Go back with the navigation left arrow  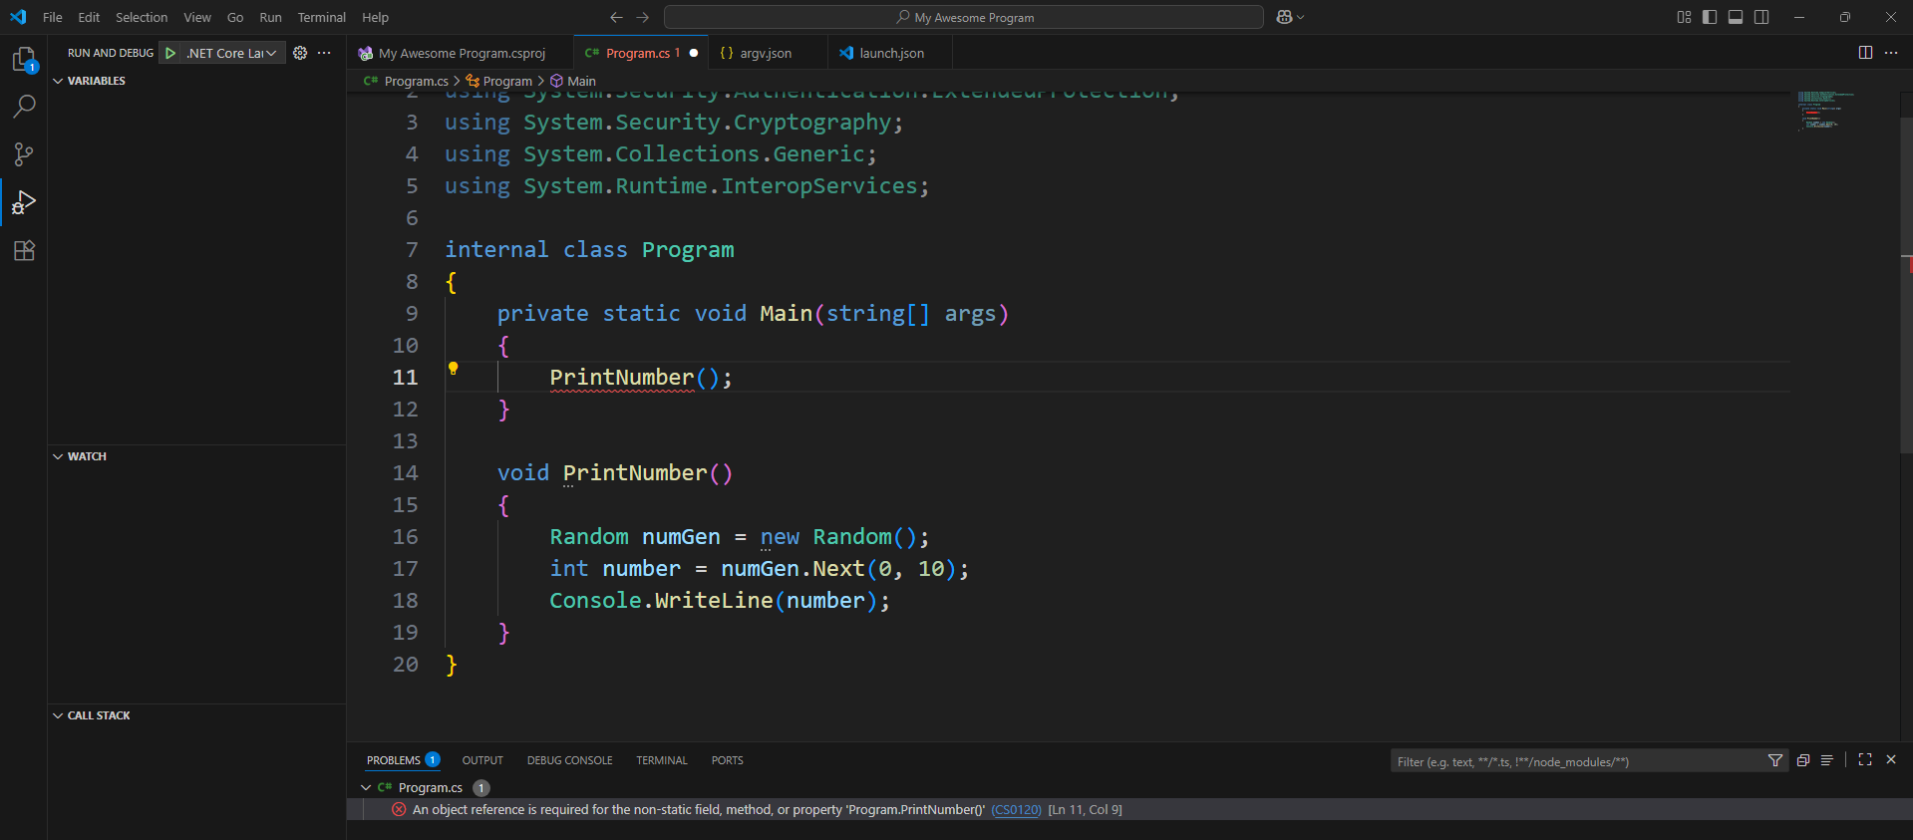pyautogui.click(x=616, y=17)
